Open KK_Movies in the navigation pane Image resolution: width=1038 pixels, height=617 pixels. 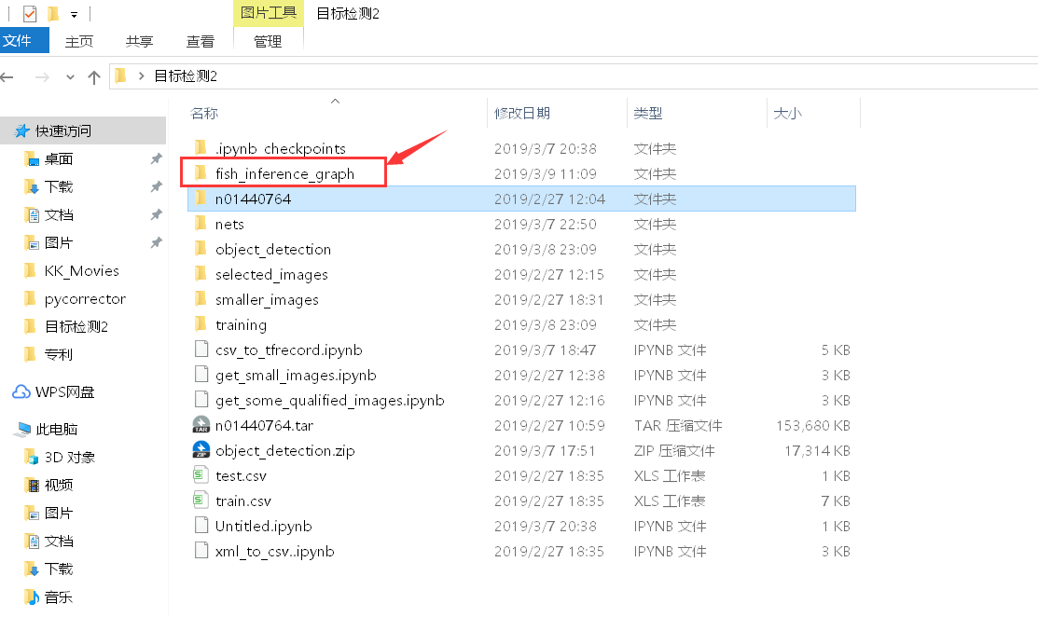tap(81, 271)
